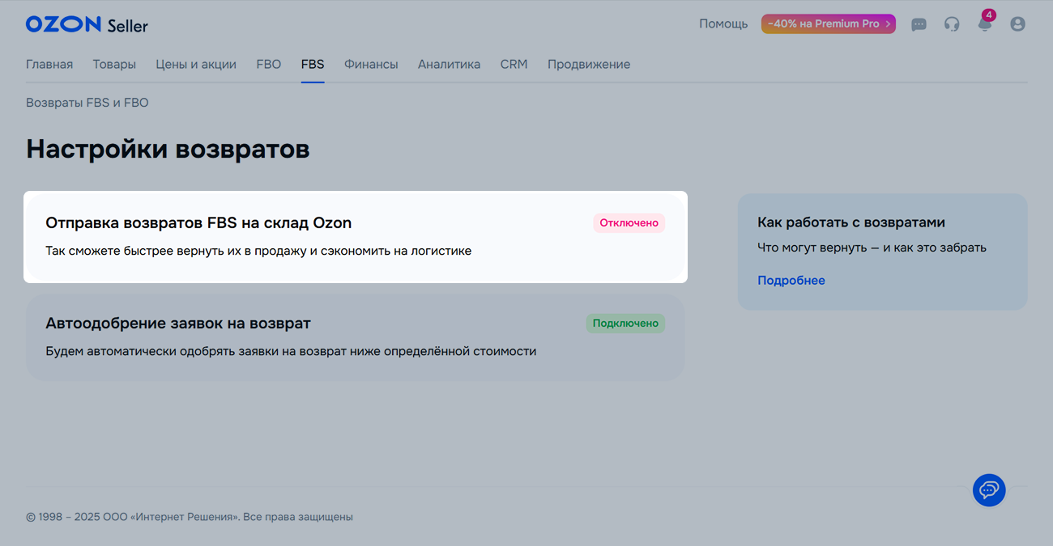Open notifications bell with 4 badge
This screenshot has height=546, width=1053.
(x=984, y=24)
